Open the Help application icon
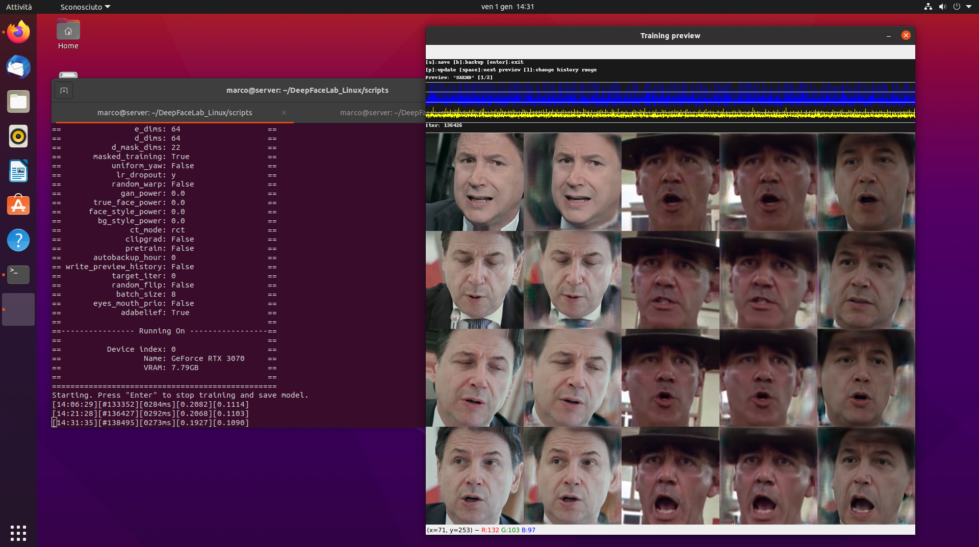 [x=18, y=240]
